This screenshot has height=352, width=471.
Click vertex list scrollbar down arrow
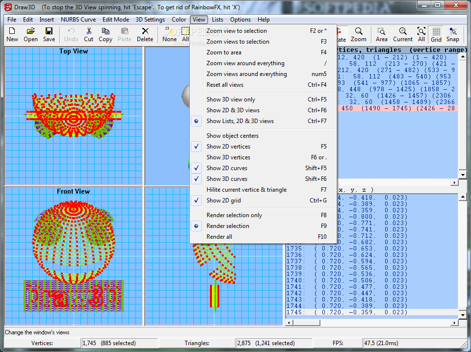463,315
